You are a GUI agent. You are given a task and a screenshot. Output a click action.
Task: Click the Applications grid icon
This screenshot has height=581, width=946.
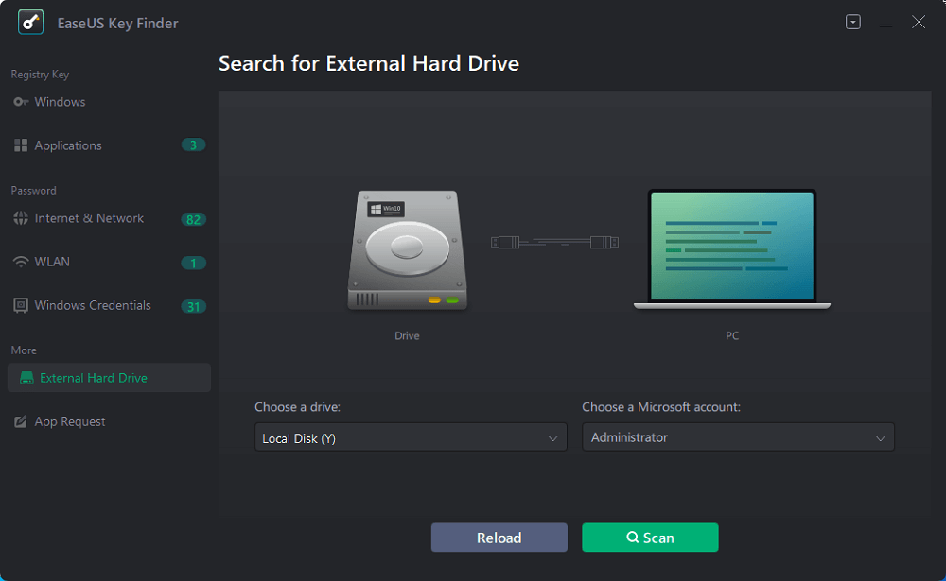tap(21, 145)
